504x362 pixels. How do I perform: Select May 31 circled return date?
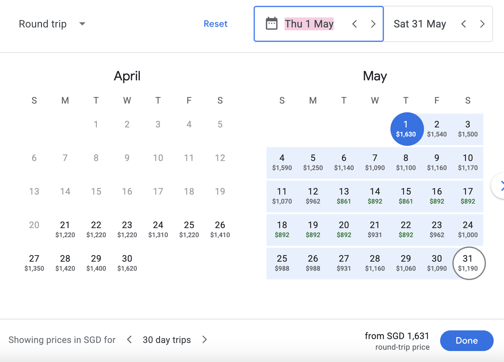[x=468, y=263]
